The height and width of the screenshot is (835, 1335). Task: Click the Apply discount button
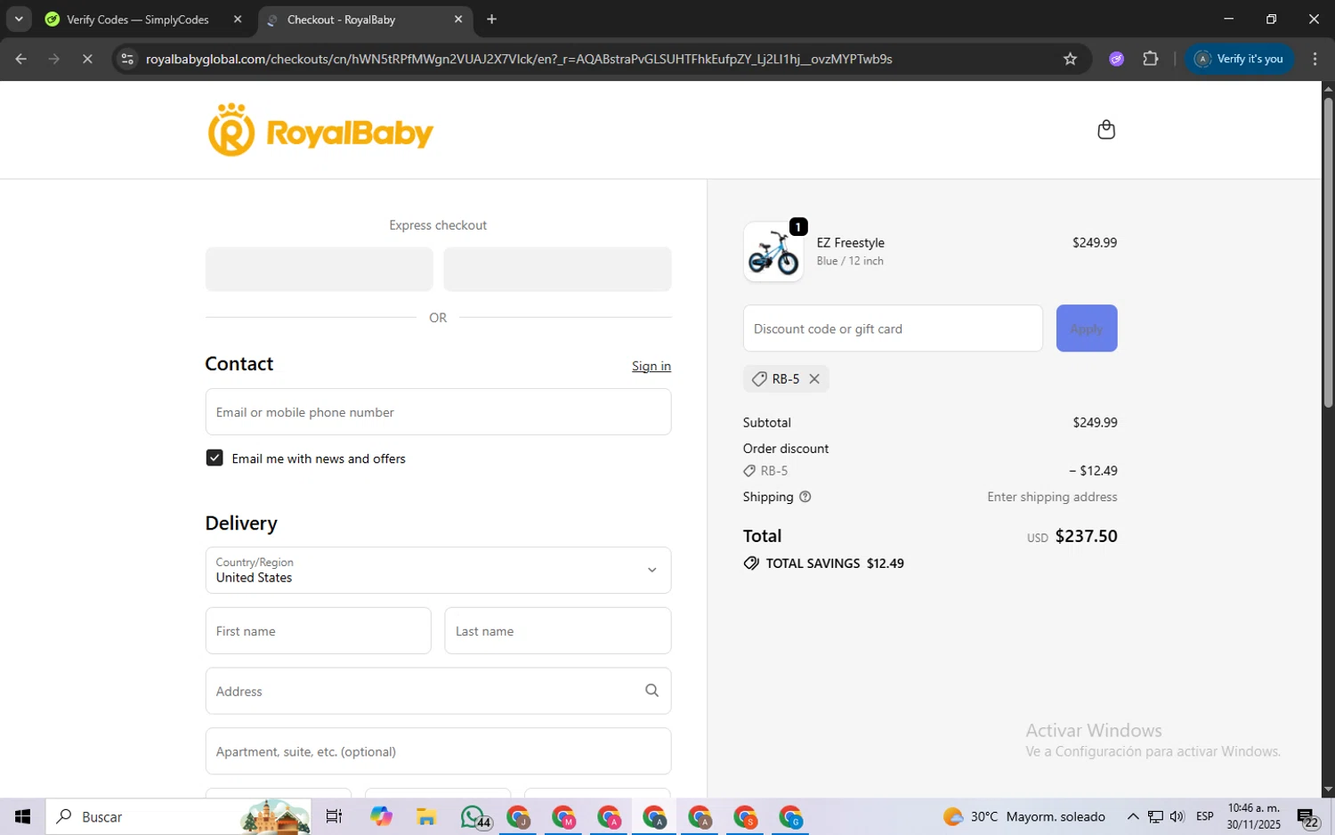[1087, 328]
